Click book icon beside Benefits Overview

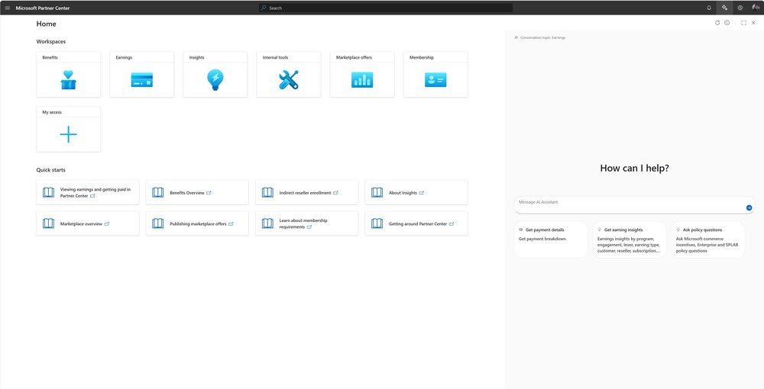click(158, 192)
